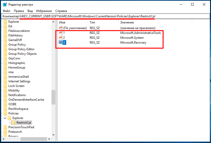
Task: Select the Microsoft.System value text
Action: coord(132,38)
